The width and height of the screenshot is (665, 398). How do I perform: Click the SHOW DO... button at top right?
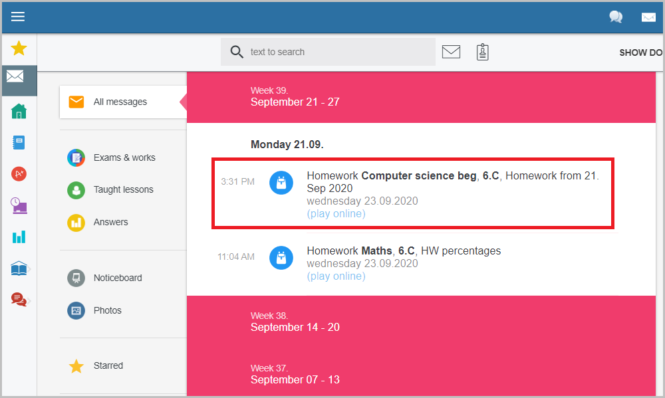coord(641,52)
